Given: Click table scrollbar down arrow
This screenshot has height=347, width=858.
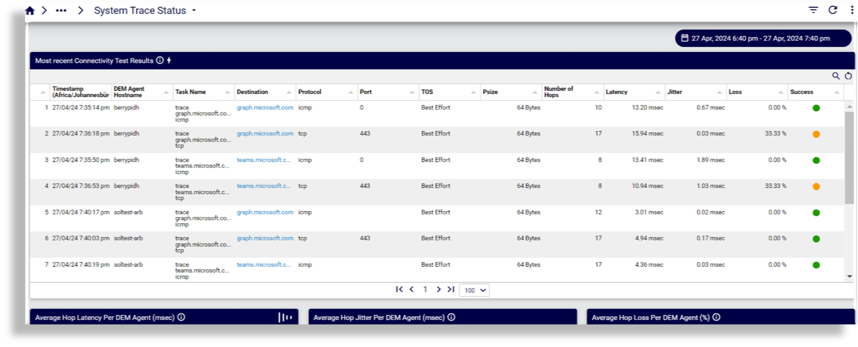Looking at the screenshot, I should [x=849, y=276].
